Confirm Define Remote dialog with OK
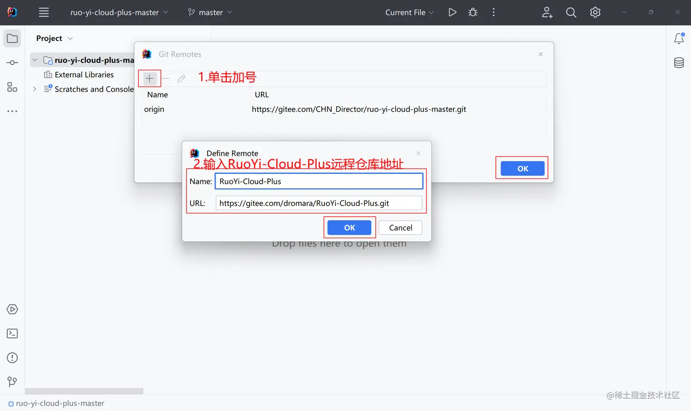Image resolution: width=691 pixels, height=411 pixels. tap(349, 228)
